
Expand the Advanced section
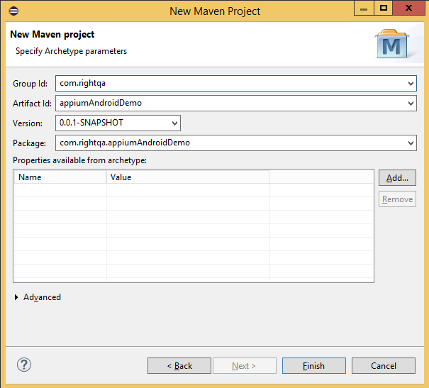(x=16, y=297)
